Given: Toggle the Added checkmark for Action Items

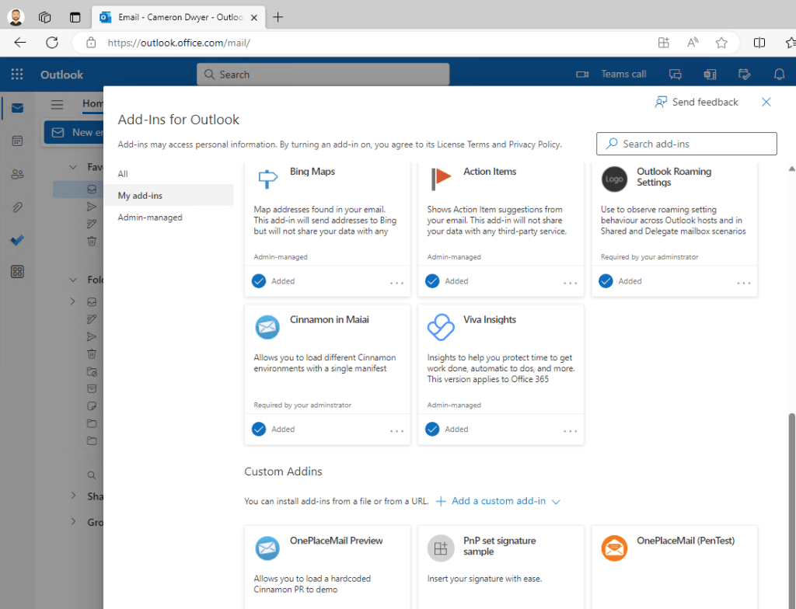Looking at the screenshot, I should tap(433, 281).
